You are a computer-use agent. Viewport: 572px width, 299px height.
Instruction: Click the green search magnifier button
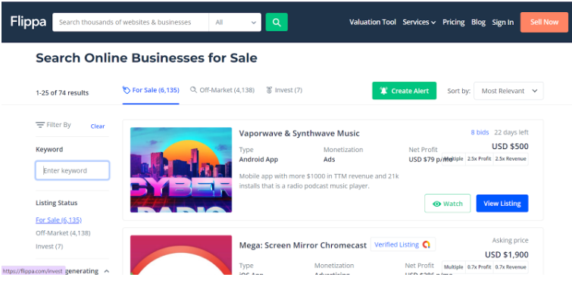[x=277, y=22]
